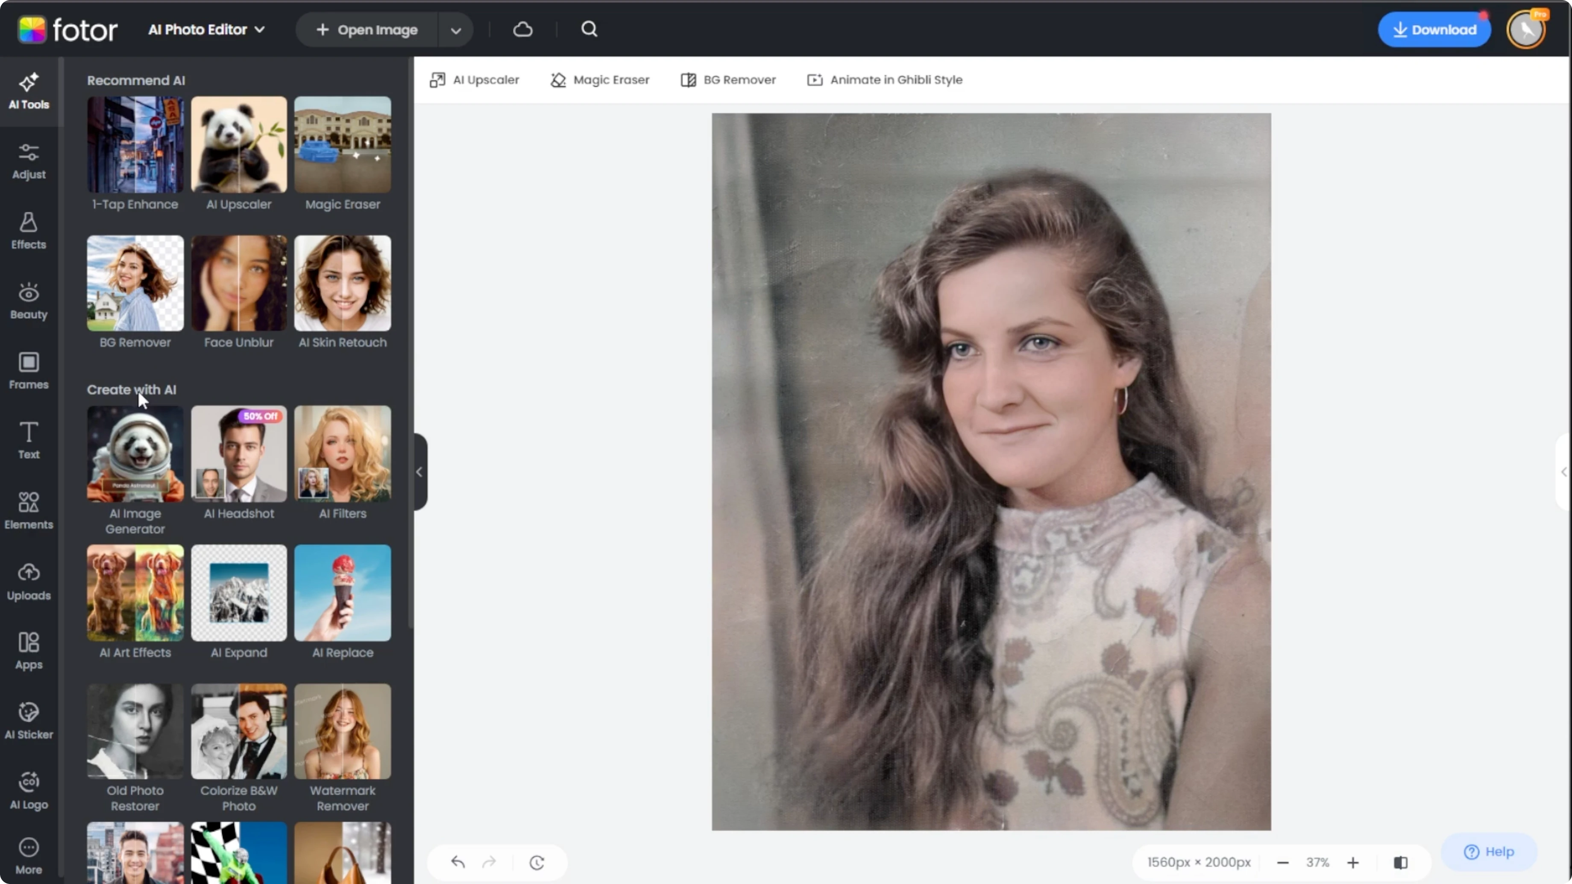The height and width of the screenshot is (884, 1572).
Task: Select BG Remover in top toolbar
Action: pyautogui.click(x=728, y=80)
